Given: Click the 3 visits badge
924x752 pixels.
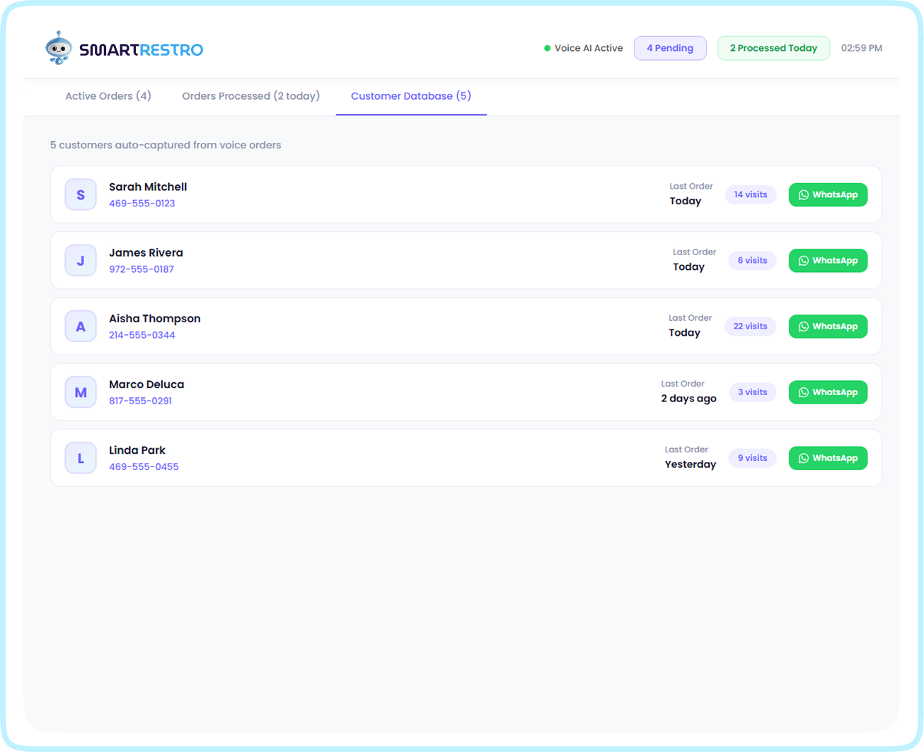Looking at the screenshot, I should (752, 392).
